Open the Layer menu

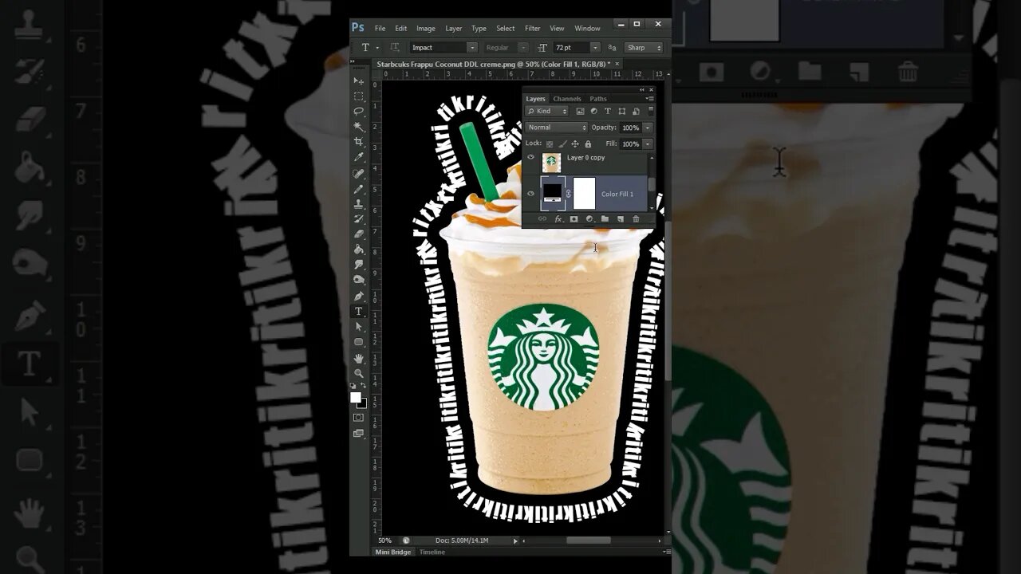(453, 28)
